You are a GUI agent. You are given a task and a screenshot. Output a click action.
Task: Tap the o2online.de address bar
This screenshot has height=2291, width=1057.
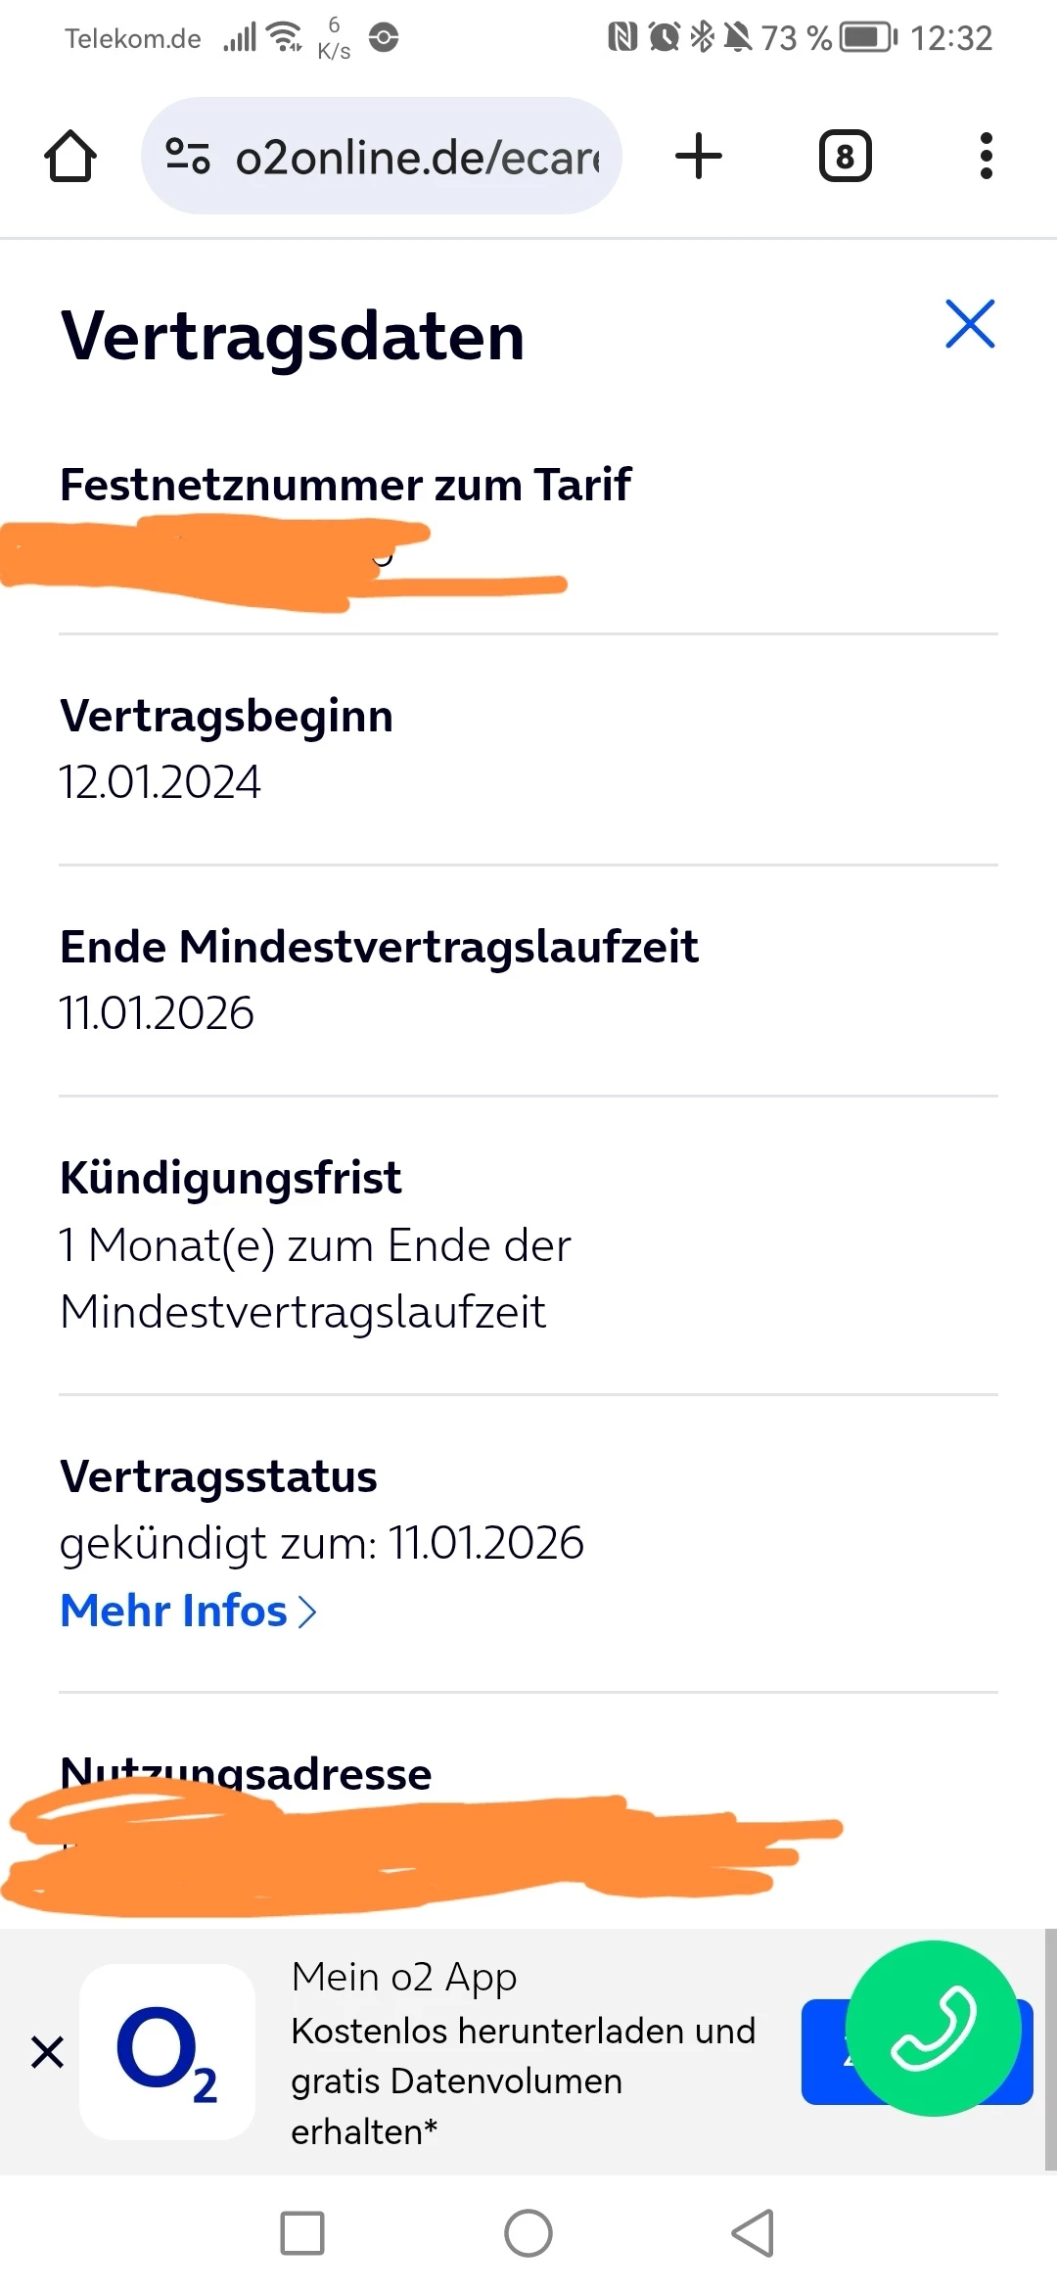tap(416, 157)
